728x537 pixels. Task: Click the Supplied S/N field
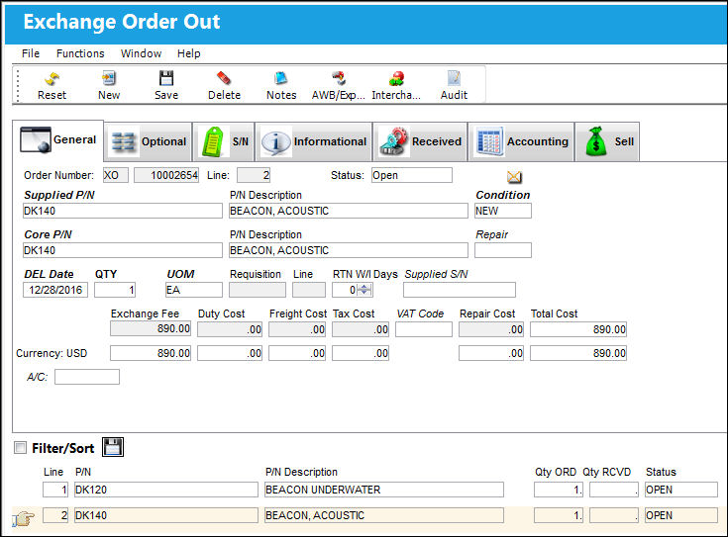(x=460, y=290)
